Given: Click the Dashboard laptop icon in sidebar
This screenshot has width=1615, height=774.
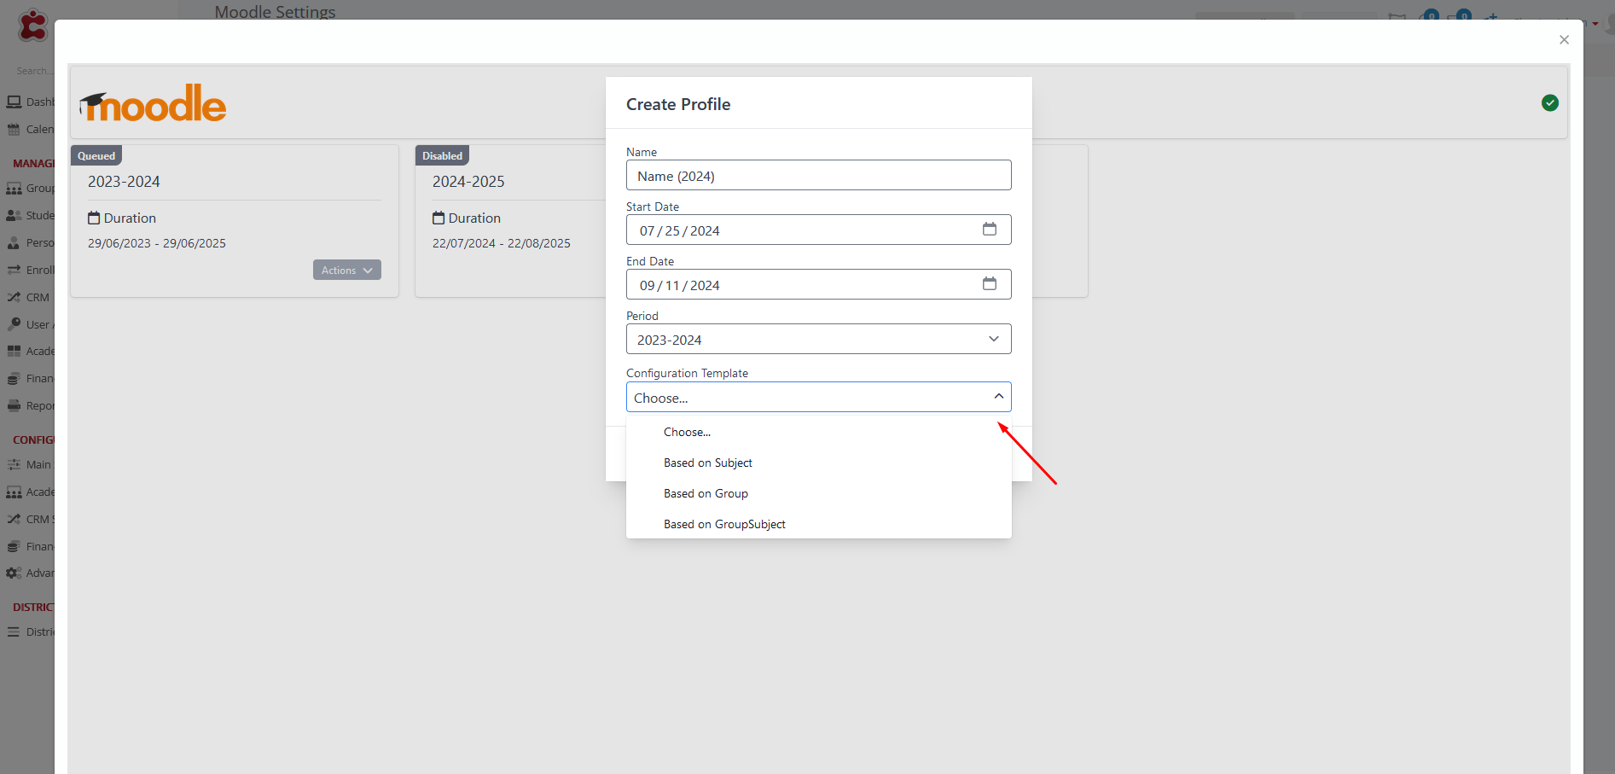Looking at the screenshot, I should [14, 102].
